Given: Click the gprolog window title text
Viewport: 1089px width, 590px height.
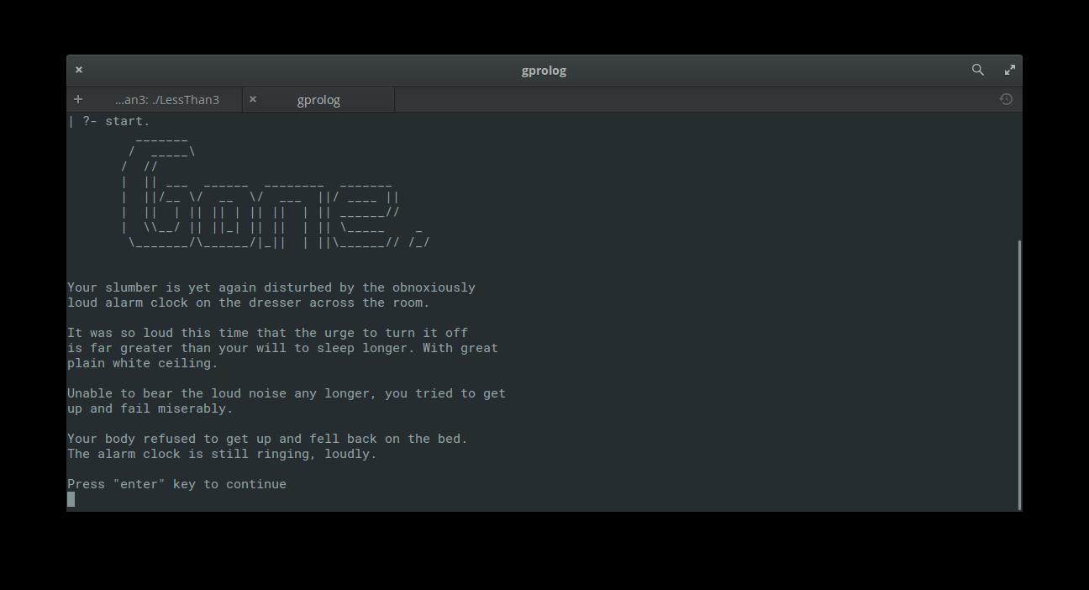Looking at the screenshot, I should pos(544,71).
